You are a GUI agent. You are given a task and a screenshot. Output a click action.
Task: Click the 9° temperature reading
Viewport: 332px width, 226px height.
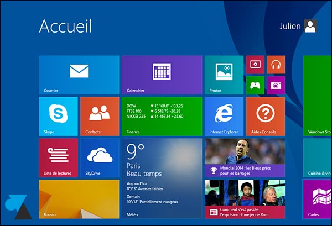click(136, 151)
